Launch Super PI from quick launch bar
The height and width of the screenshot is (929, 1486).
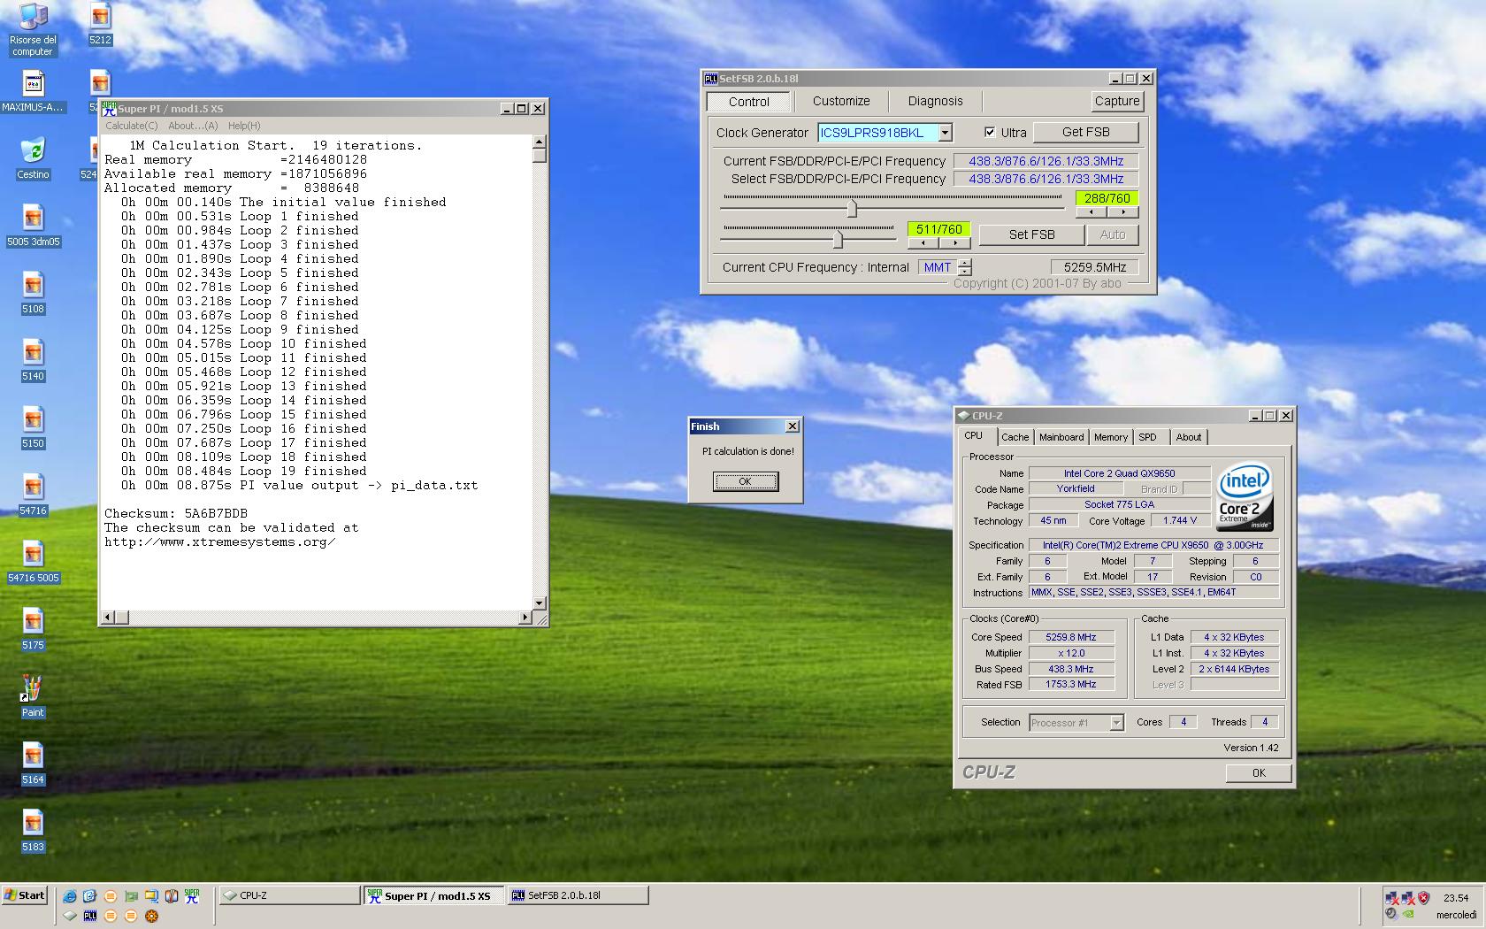tap(192, 896)
